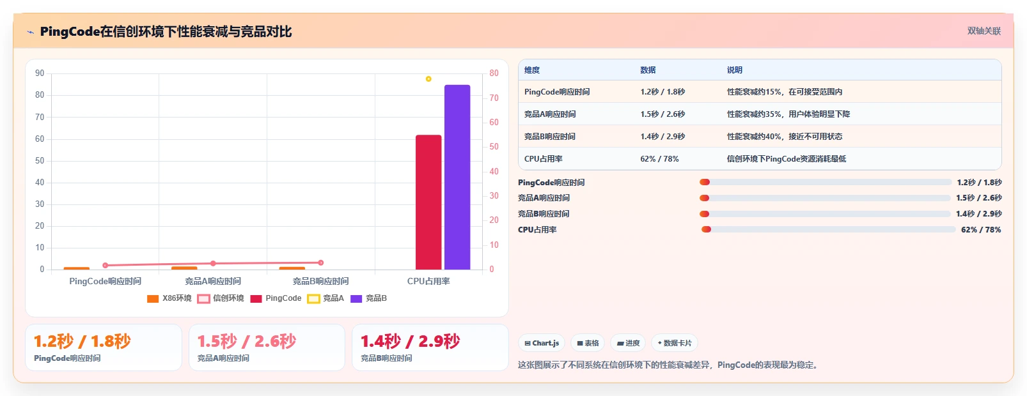Image resolution: width=1027 pixels, height=396 pixels.
Task: Click the red PingCode CPU bar
Action: (428, 202)
